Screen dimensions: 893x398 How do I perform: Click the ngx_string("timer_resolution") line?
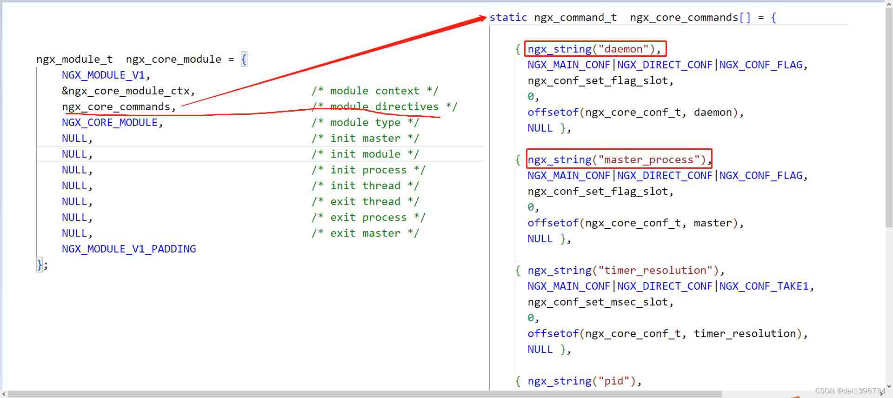623,271
